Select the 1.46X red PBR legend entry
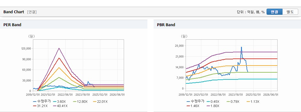The image size is (301, 112). (193, 106)
